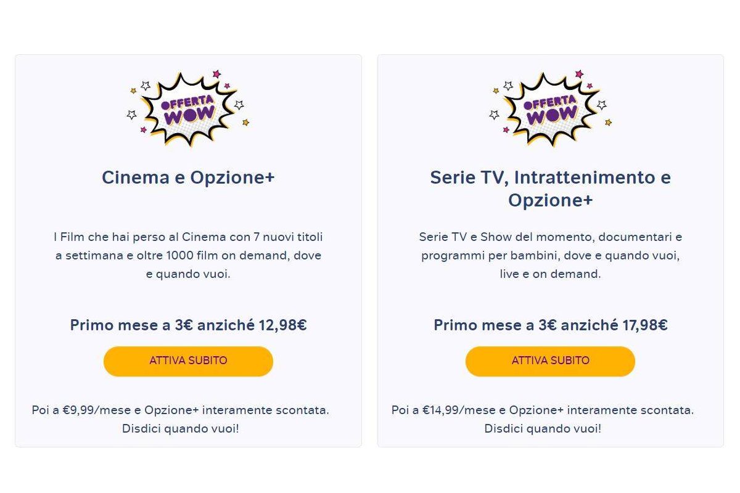740x493 pixels.
Task: Click the yellow star right of Serie TV WOW badge
Action: point(608,123)
